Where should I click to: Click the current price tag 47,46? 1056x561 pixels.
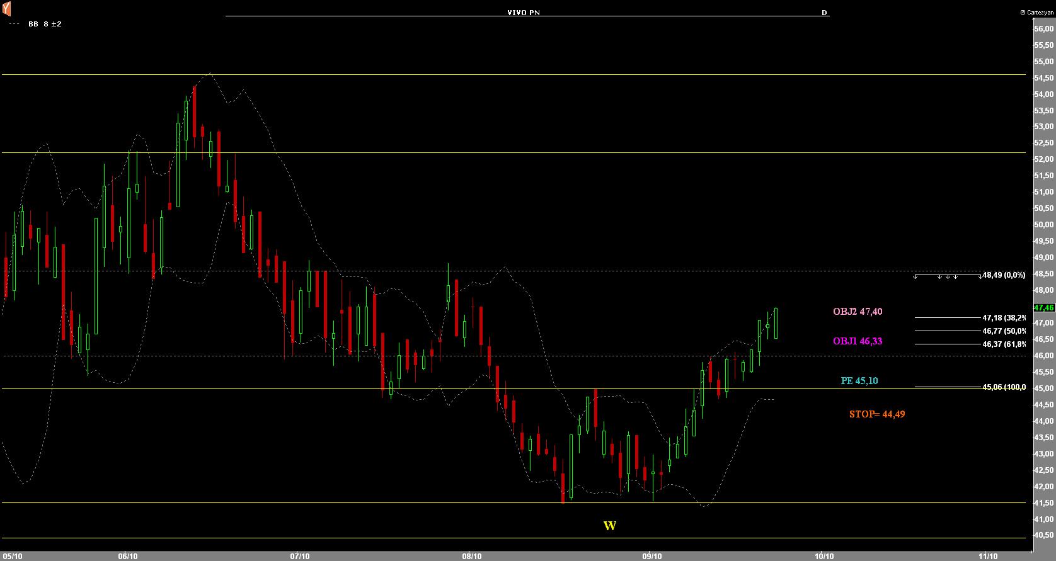tap(1044, 307)
